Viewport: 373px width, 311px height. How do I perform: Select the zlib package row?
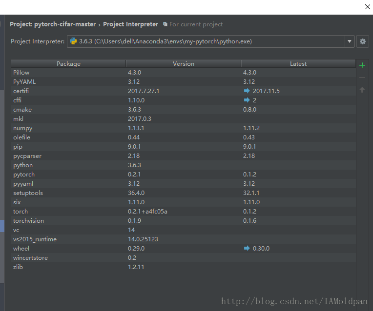[x=184, y=267]
